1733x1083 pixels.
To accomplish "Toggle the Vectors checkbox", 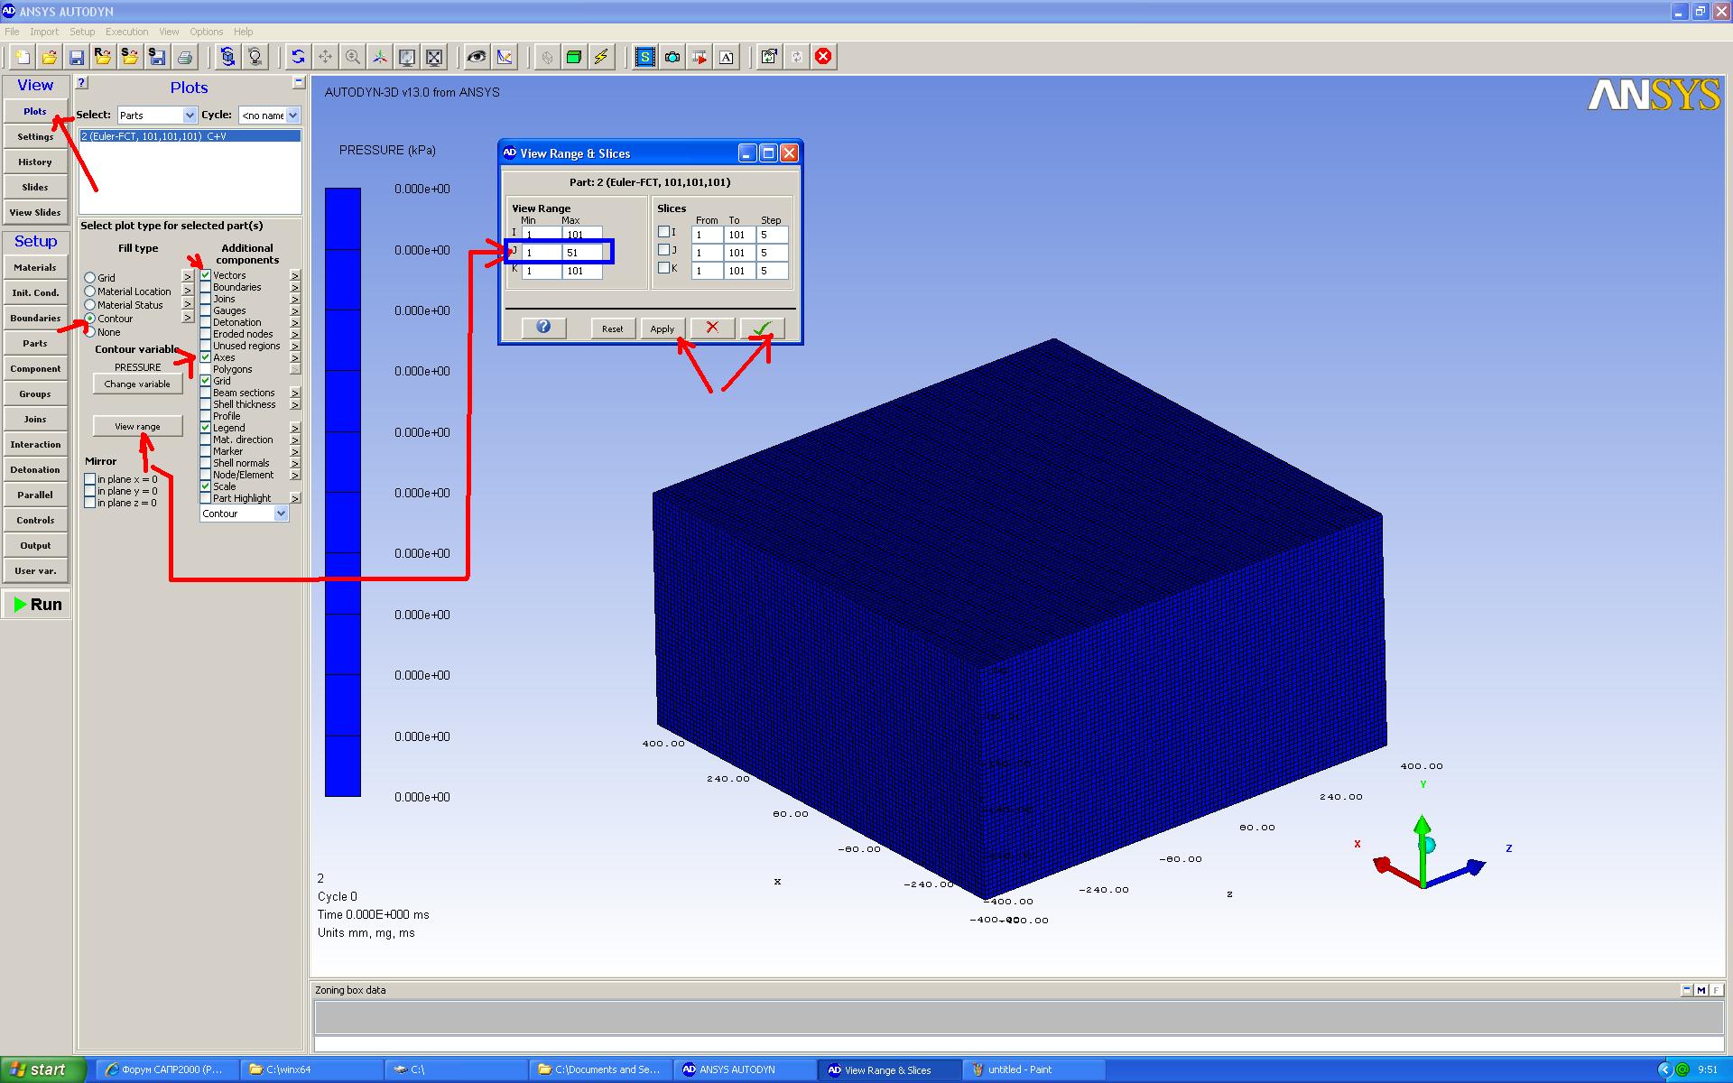I will (206, 275).
